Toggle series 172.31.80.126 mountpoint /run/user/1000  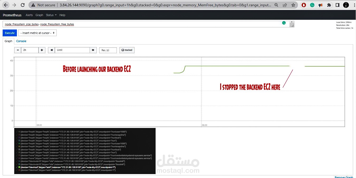pos(71,132)
